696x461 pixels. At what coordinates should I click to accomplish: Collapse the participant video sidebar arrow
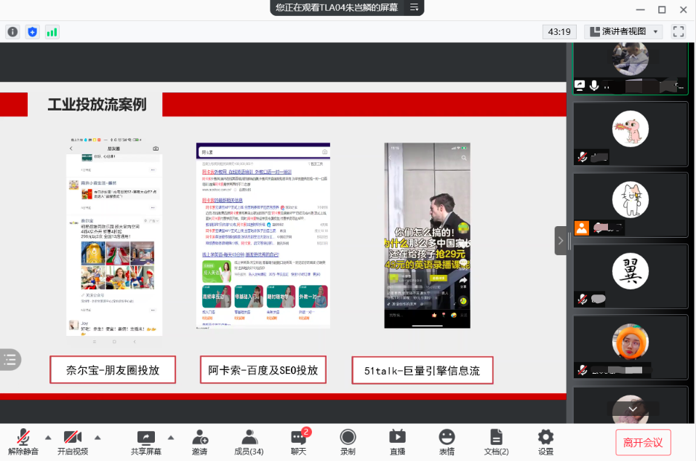tap(561, 241)
